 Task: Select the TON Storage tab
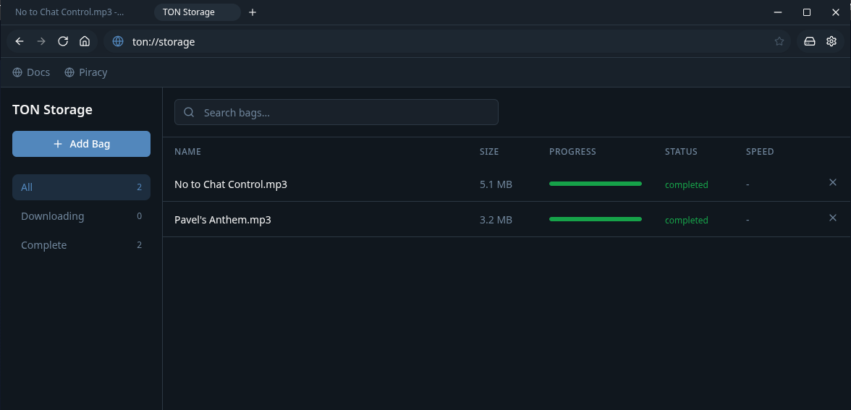pyautogui.click(x=189, y=12)
